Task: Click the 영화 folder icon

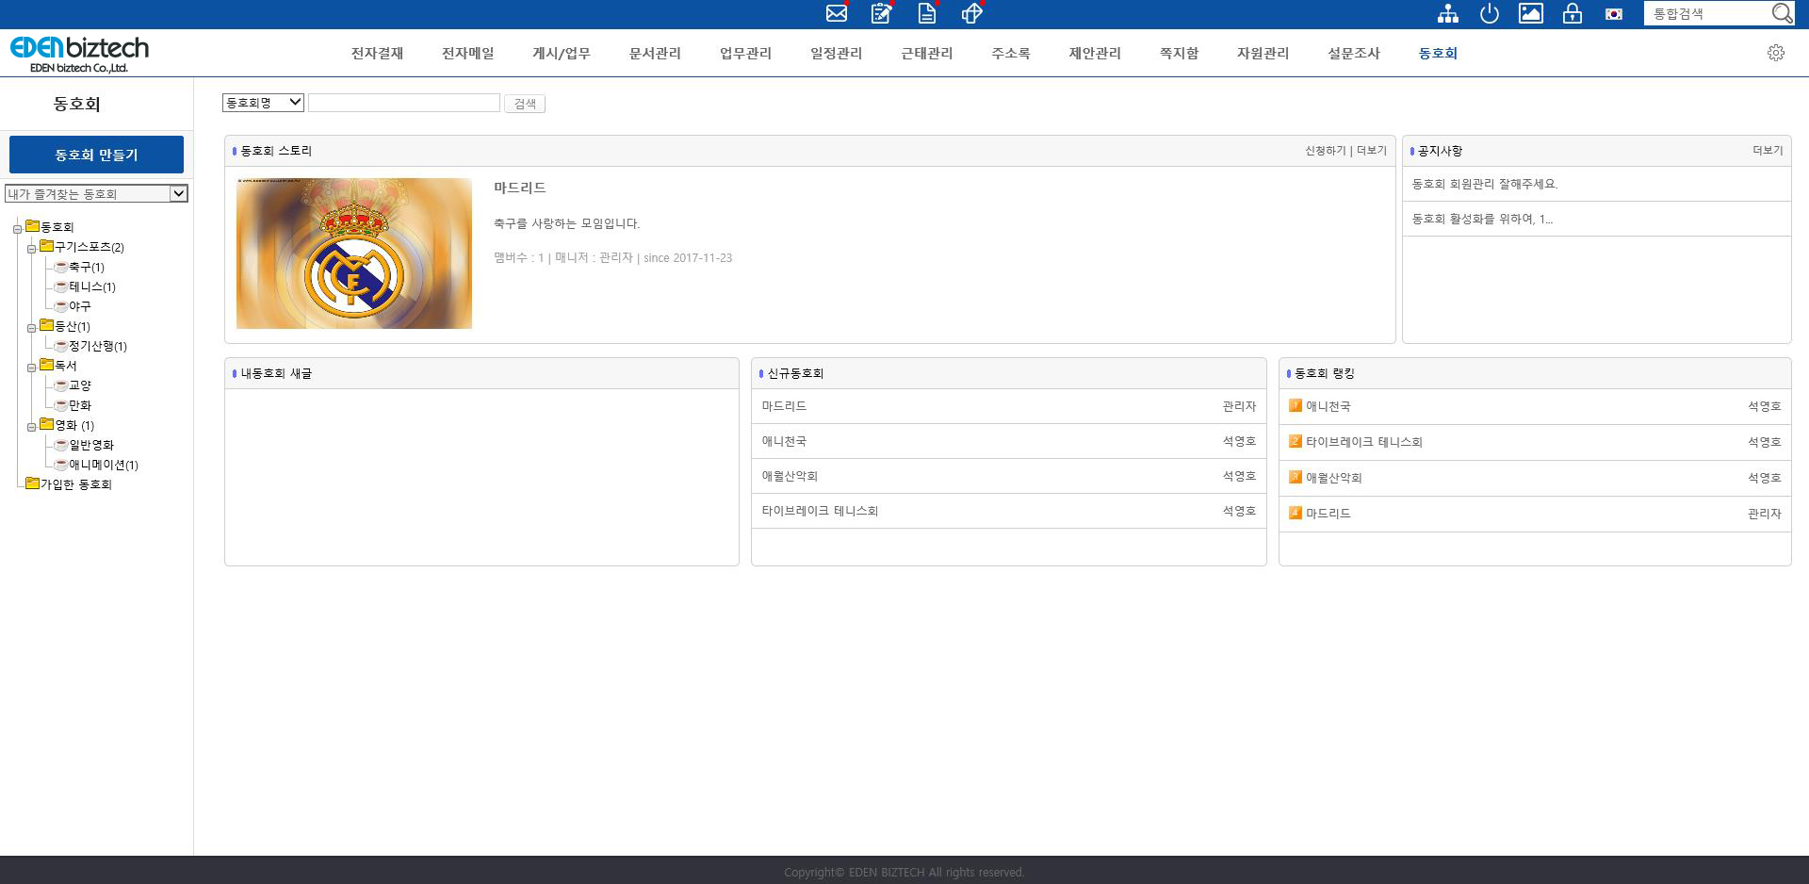Action: 46,424
